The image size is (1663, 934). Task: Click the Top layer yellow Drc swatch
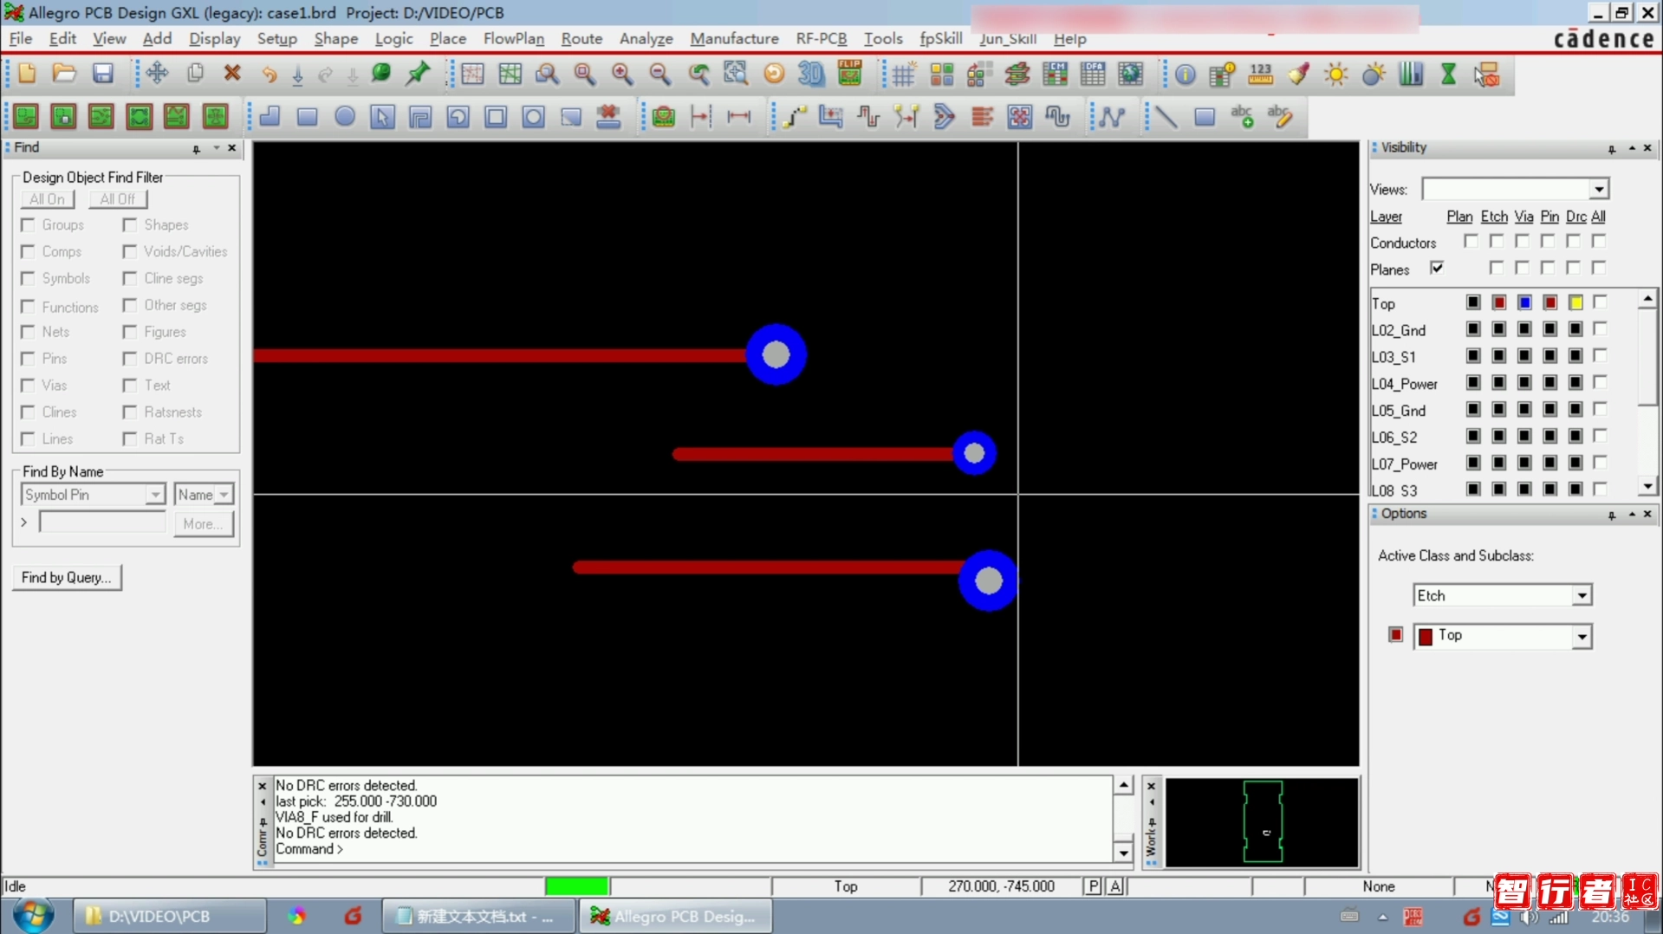(1575, 302)
